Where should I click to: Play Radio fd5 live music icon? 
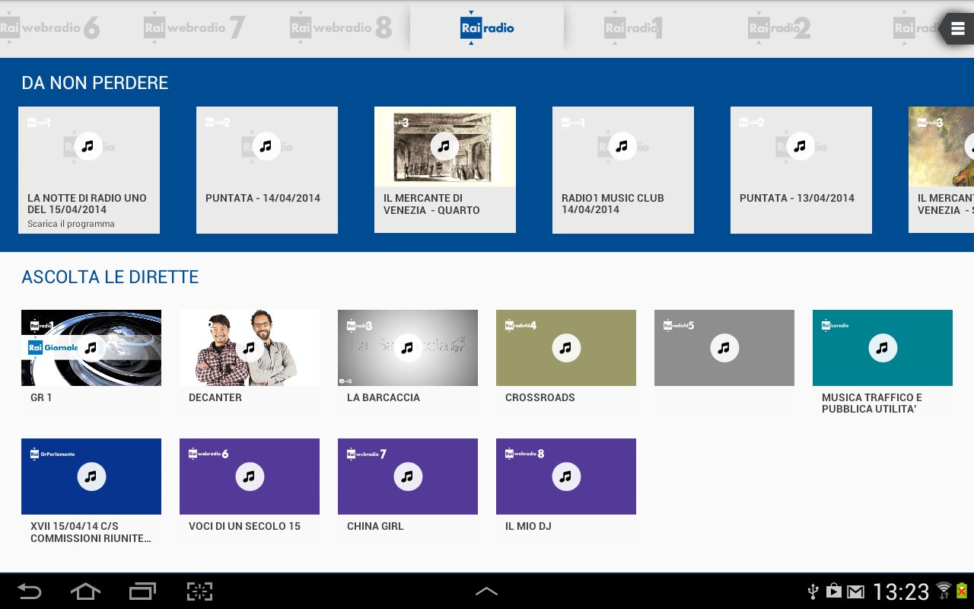[x=724, y=348]
